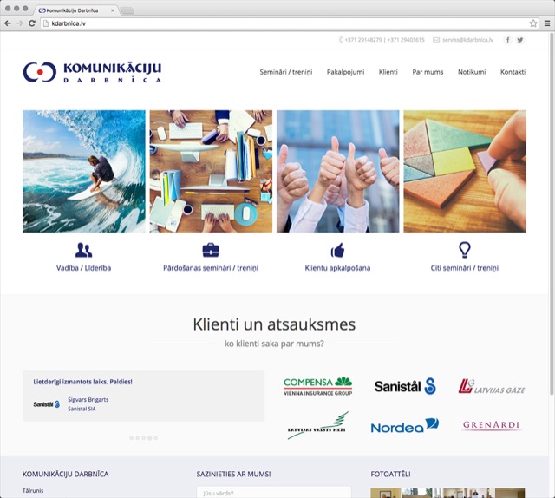Click the 'KOMUNIKĀCIJU DARBNĪCA' footer heading

tap(66, 474)
